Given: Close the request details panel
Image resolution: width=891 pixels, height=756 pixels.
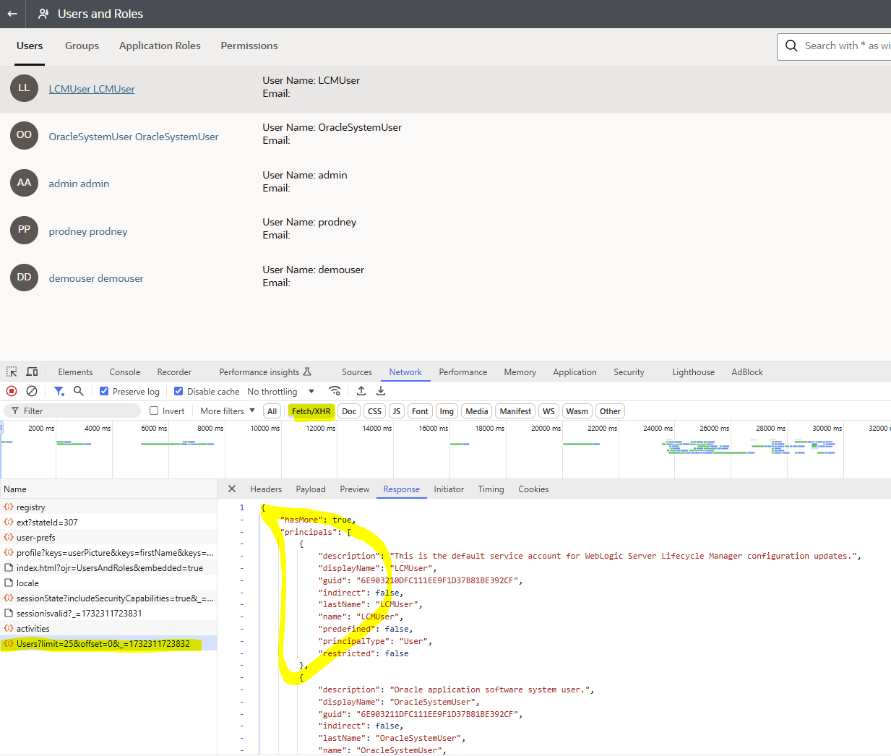Looking at the screenshot, I should click(x=232, y=489).
